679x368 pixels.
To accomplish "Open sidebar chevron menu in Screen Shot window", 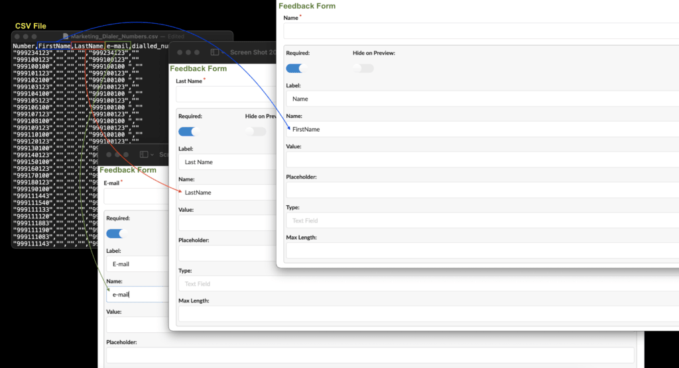I will point(223,53).
